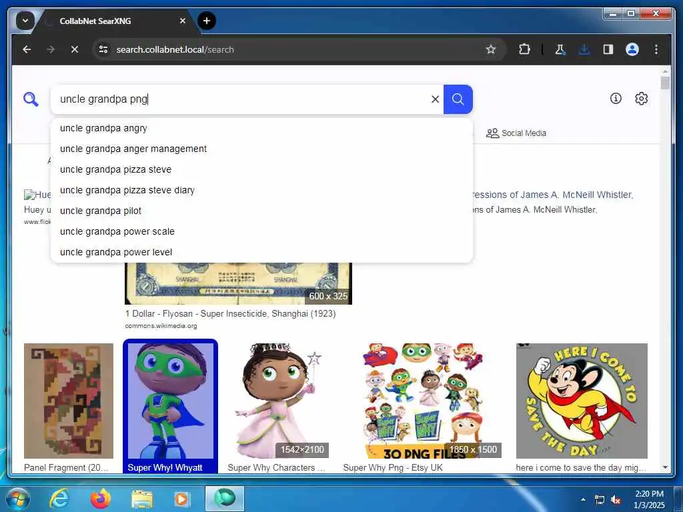Close the CollabNet SearXNG tab
683x512 pixels.
point(183,21)
